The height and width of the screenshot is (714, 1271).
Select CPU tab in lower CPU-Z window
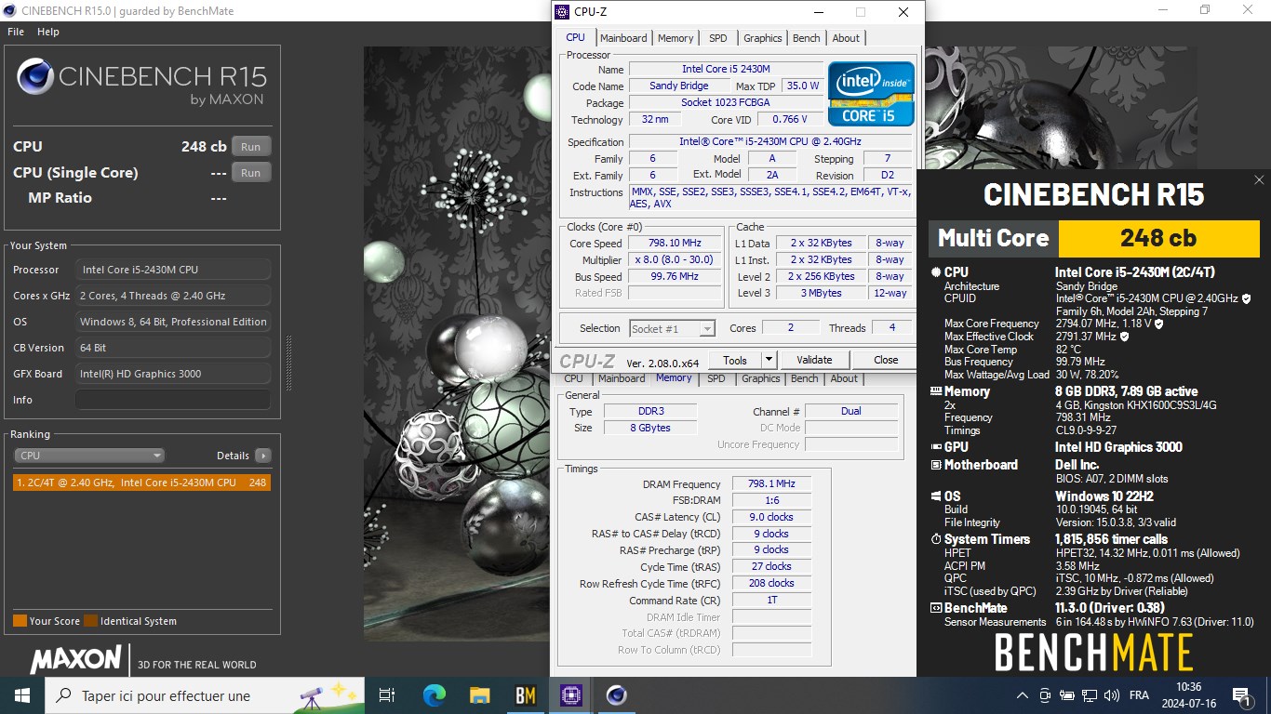(x=574, y=378)
